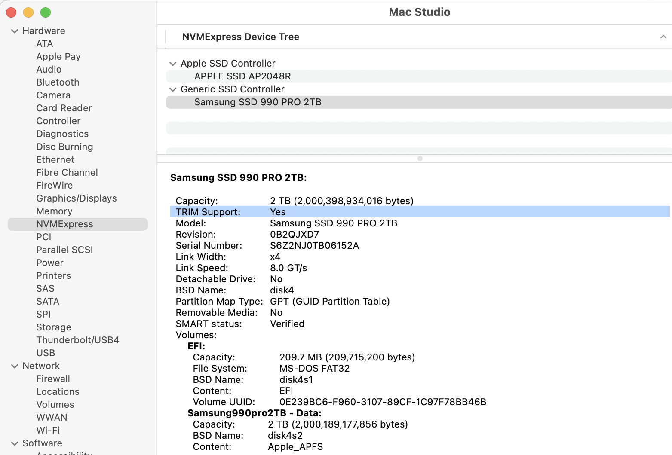This screenshot has height=455, width=672.
Task: Open the Controller sidebar entry
Action: pyautogui.click(x=58, y=121)
